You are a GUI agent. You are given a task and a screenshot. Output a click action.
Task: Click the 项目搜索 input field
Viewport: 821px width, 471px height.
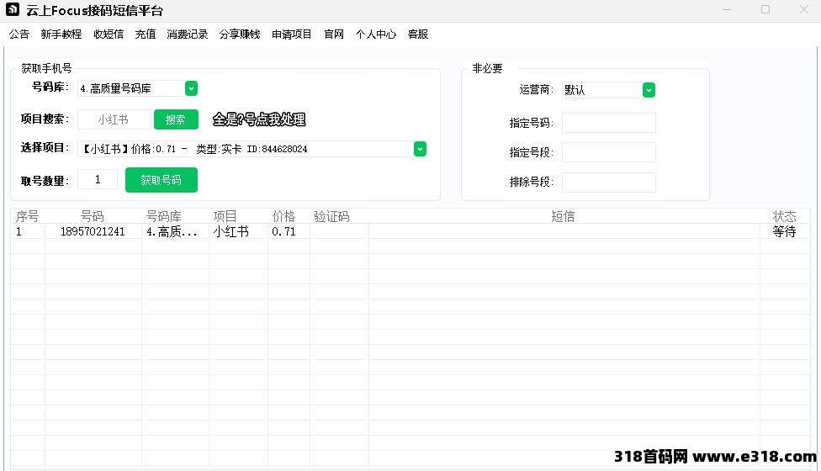(x=114, y=119)
